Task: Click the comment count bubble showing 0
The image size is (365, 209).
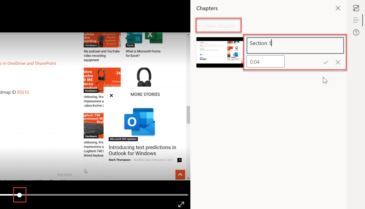Action: (179, 160)
